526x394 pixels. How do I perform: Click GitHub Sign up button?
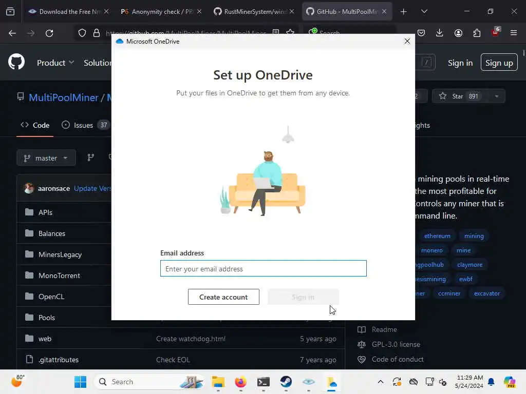click(x=499, y=62)
